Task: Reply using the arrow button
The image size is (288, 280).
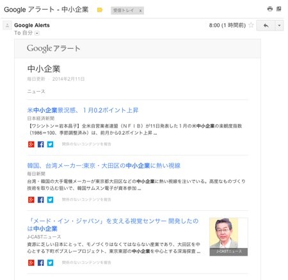Action: pos(266,26)
